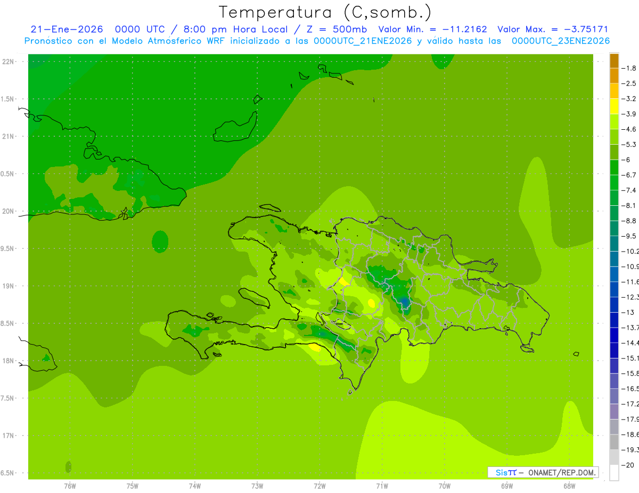Click the '69W' longitude label
This screenshot has height=493, width=639.
click(507, 486)
